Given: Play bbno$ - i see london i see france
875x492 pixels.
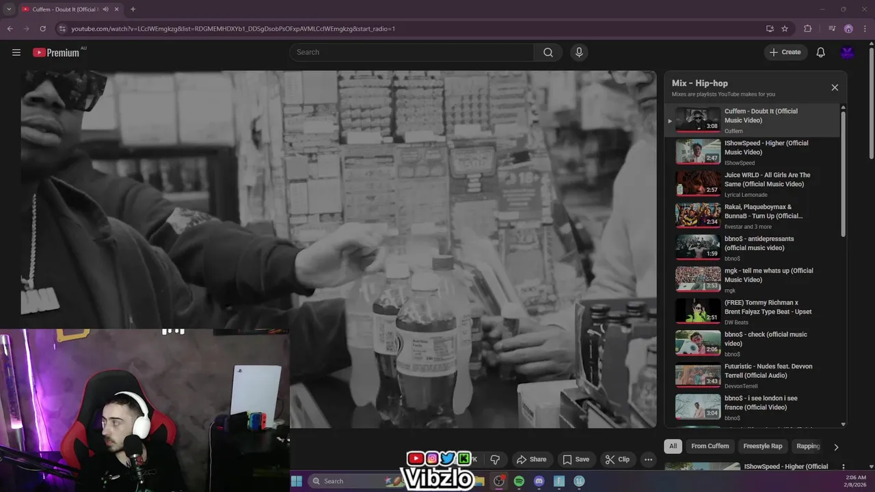Looking at the screenshot, I should pos(752,407).
